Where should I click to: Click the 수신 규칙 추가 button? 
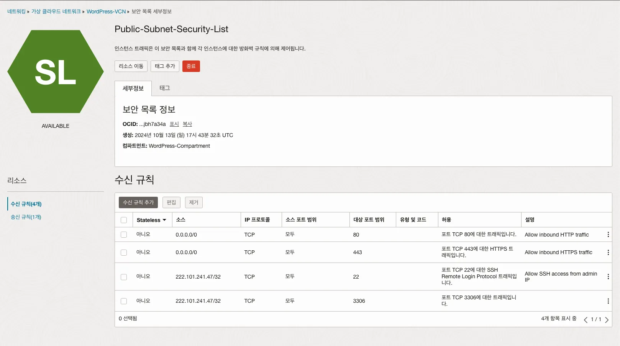[x=138, y=202]
